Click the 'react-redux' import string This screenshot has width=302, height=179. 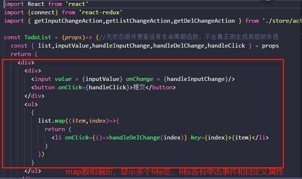101,12
